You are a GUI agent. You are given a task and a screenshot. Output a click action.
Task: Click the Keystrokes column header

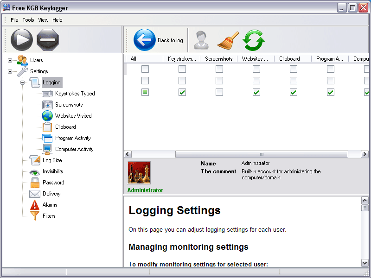[x=182, y=59]
